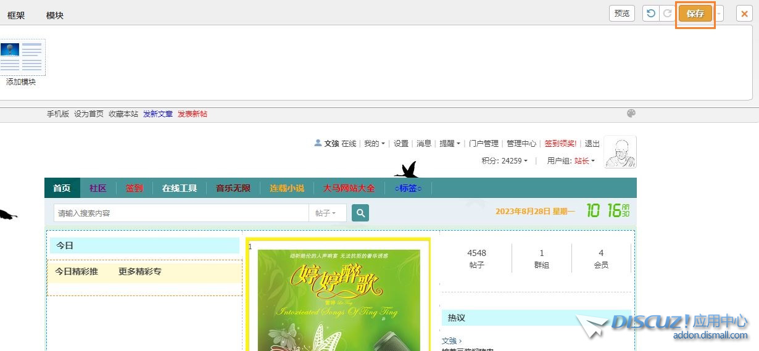The height and width of the screenshot is (351, 759).
Task: Click the 请输入搜索内容 search field
Action: coord(181,213)
